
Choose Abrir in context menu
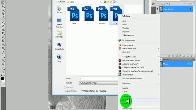[139, 21]
